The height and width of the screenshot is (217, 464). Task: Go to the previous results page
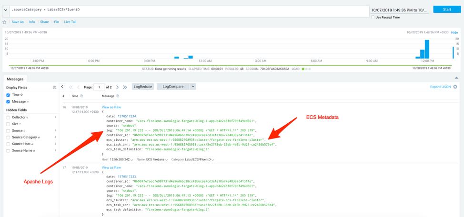[x=79, y=87]
